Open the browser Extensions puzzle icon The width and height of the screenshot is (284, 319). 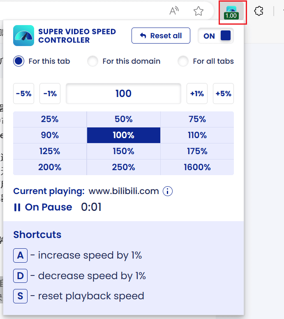[259, 11]
